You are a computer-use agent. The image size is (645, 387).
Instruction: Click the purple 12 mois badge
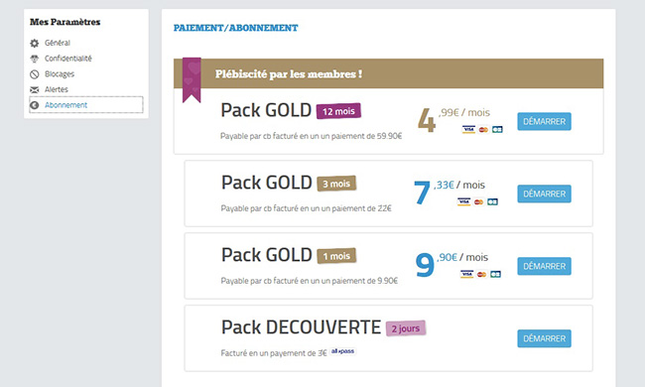pyautogui.click(x=338, y=111)
